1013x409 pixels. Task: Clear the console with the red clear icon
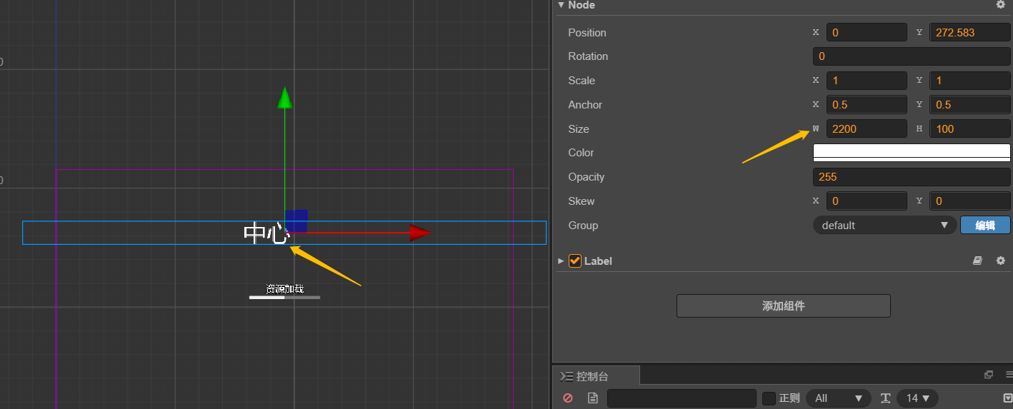click(x=568, y=398)
